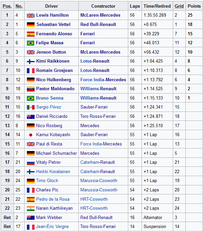Click the Mexican flag next to Sergio Pérez
This screenshot has height=232, width=203.
point(31,107)
